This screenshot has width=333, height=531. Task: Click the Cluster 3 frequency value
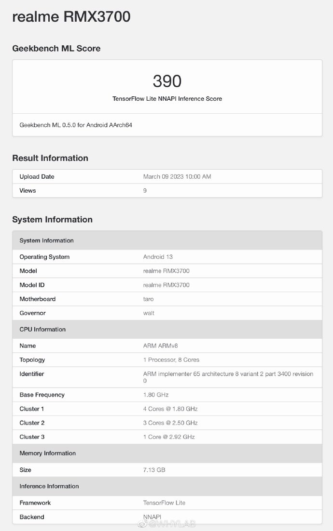169,437
